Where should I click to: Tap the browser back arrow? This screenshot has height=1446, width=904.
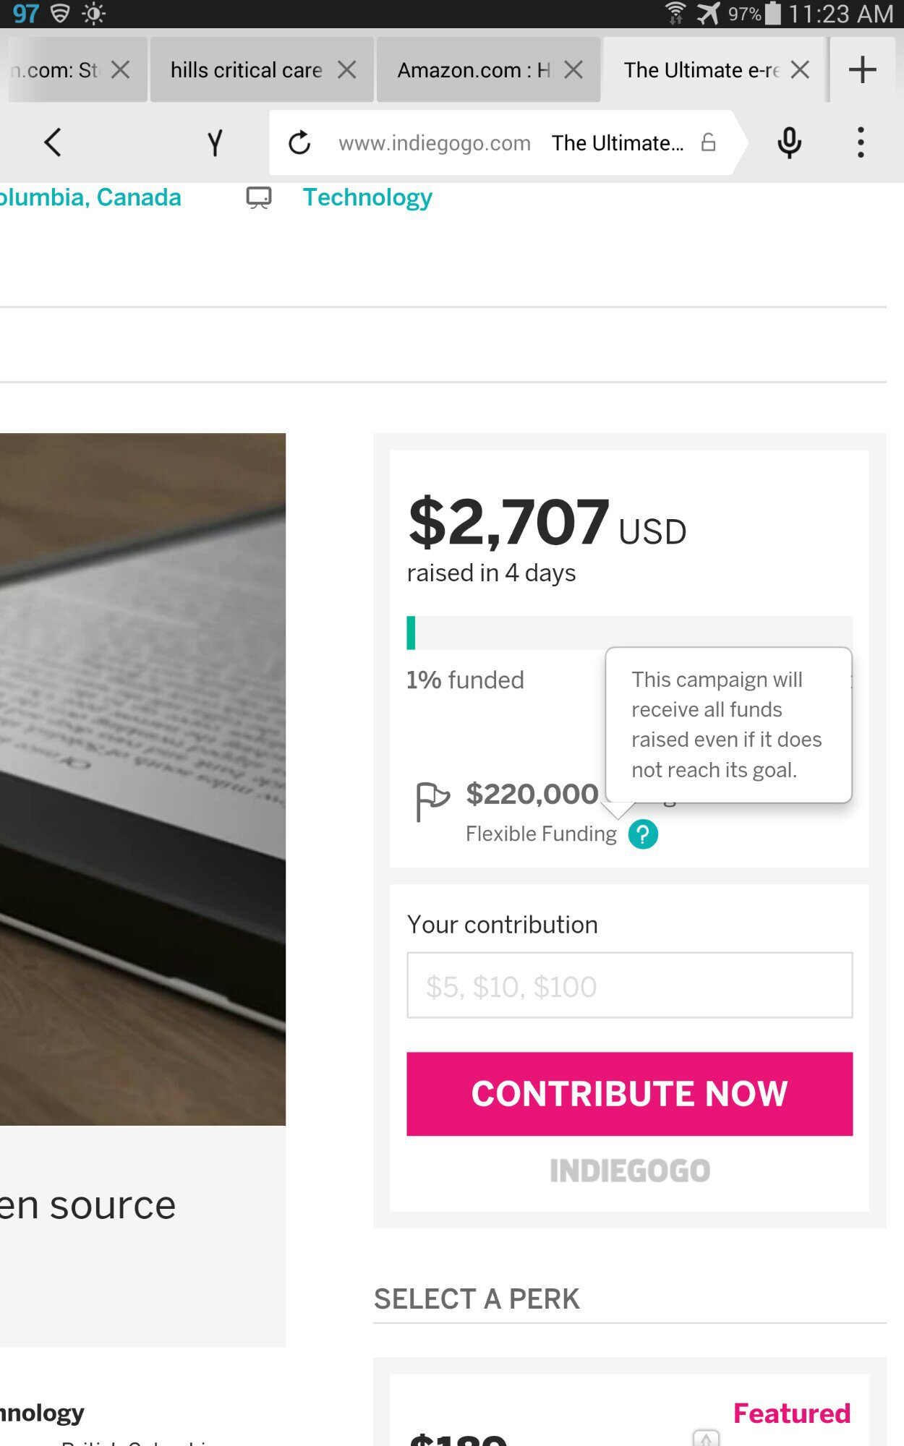point(53,142)
